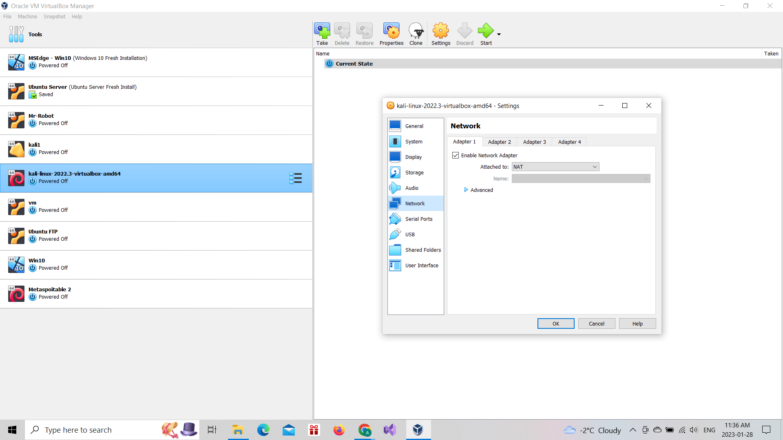Click the Settings gear icon

pyautogui.click(x=441, y=34)
